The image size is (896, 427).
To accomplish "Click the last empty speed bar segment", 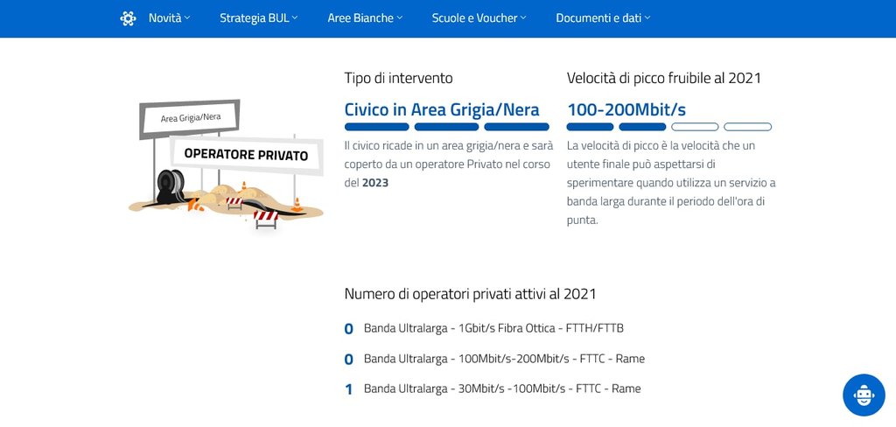I will coord(747,127).
